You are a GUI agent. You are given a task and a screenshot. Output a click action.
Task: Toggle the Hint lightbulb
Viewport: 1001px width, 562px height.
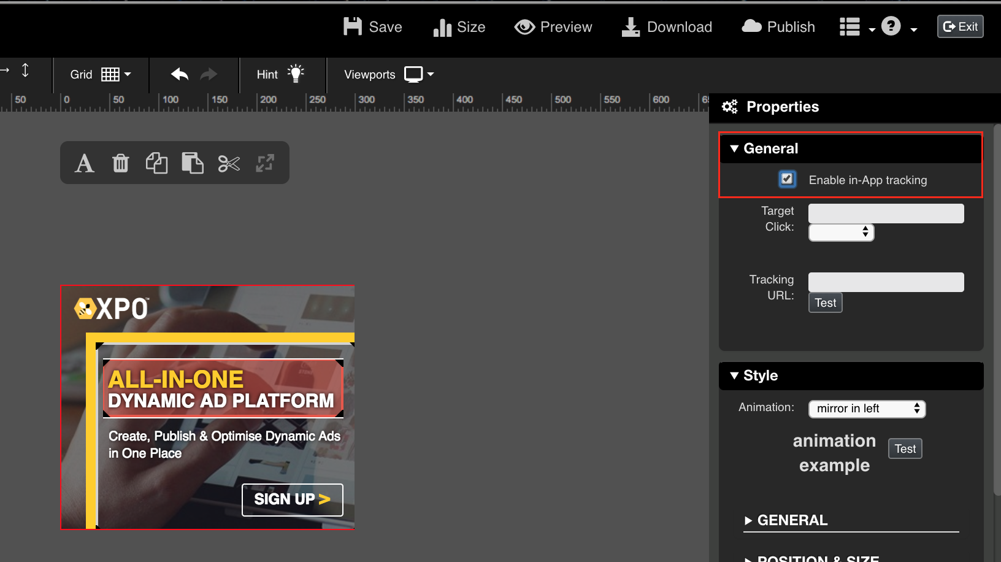click(280, 74)
